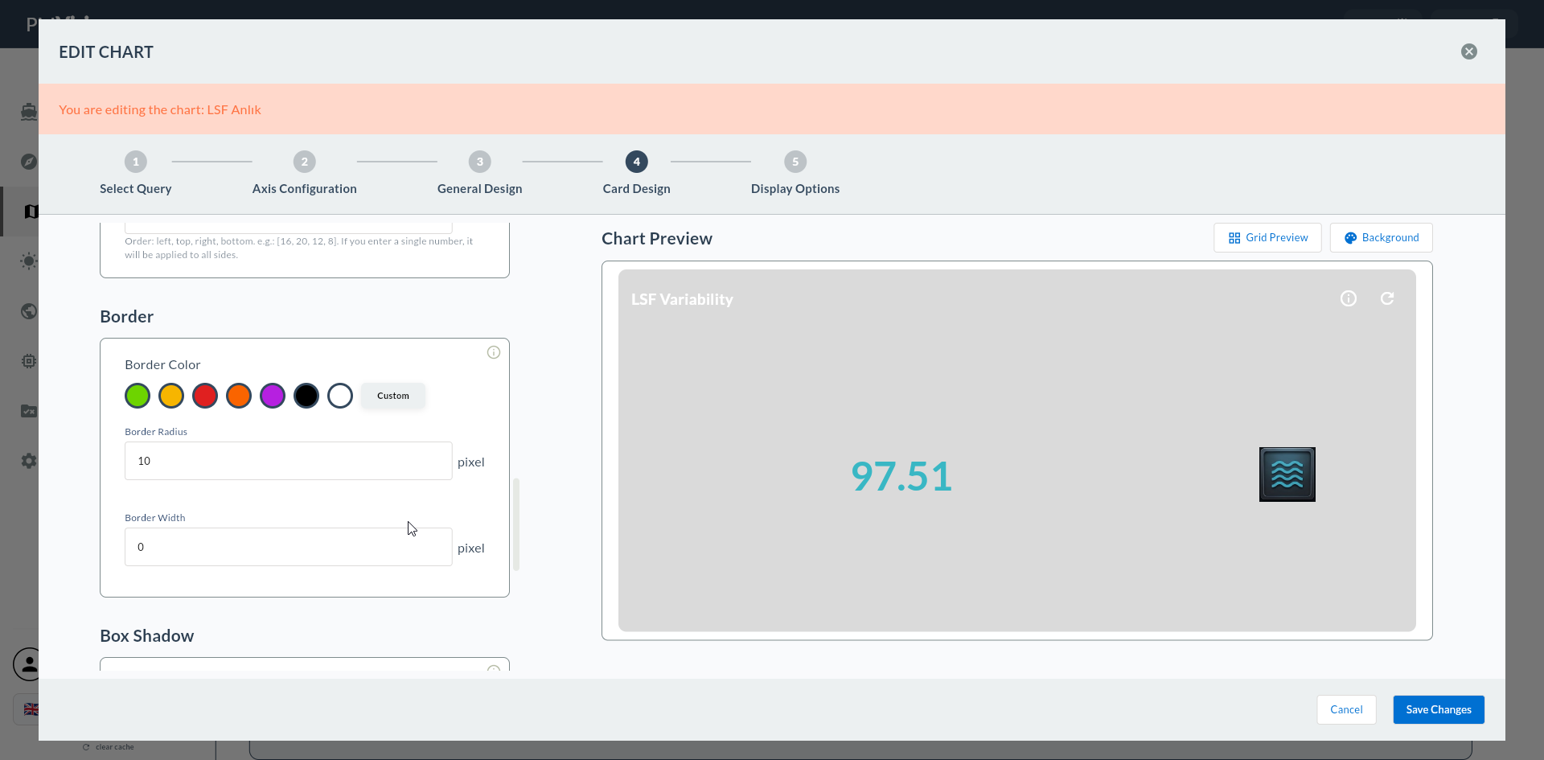Click the refresh icon on LSF Variability card
The height and width of the screenshot is (760, 1544).
pos(1387,298)
